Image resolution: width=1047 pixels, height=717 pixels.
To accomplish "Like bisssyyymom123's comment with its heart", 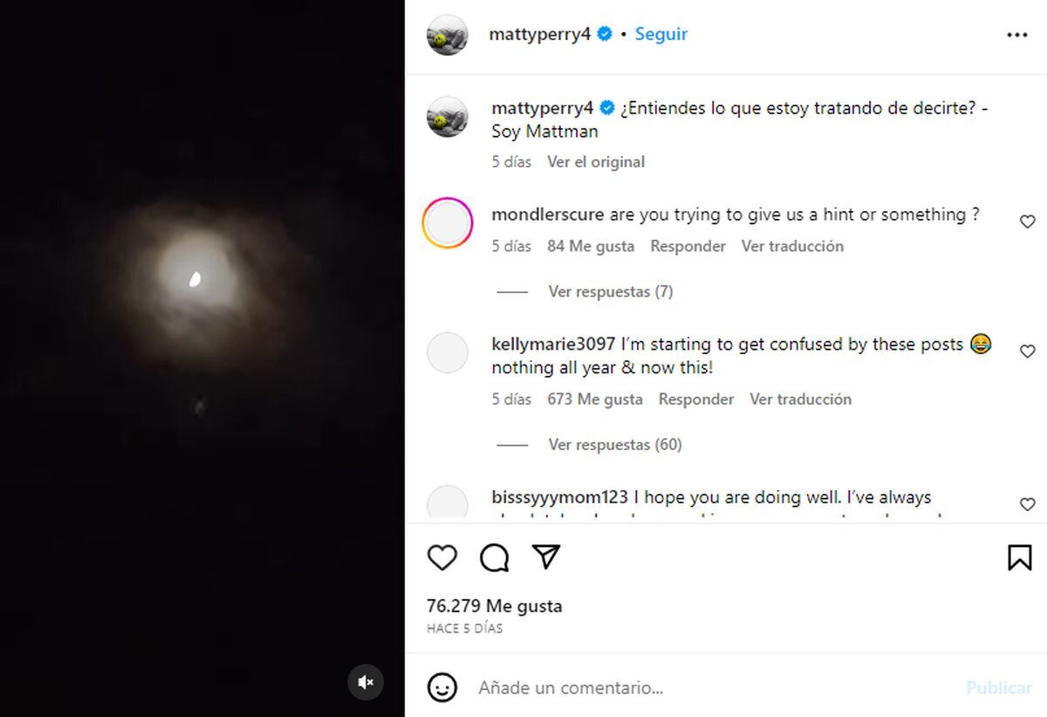I will pos(1028,504).
